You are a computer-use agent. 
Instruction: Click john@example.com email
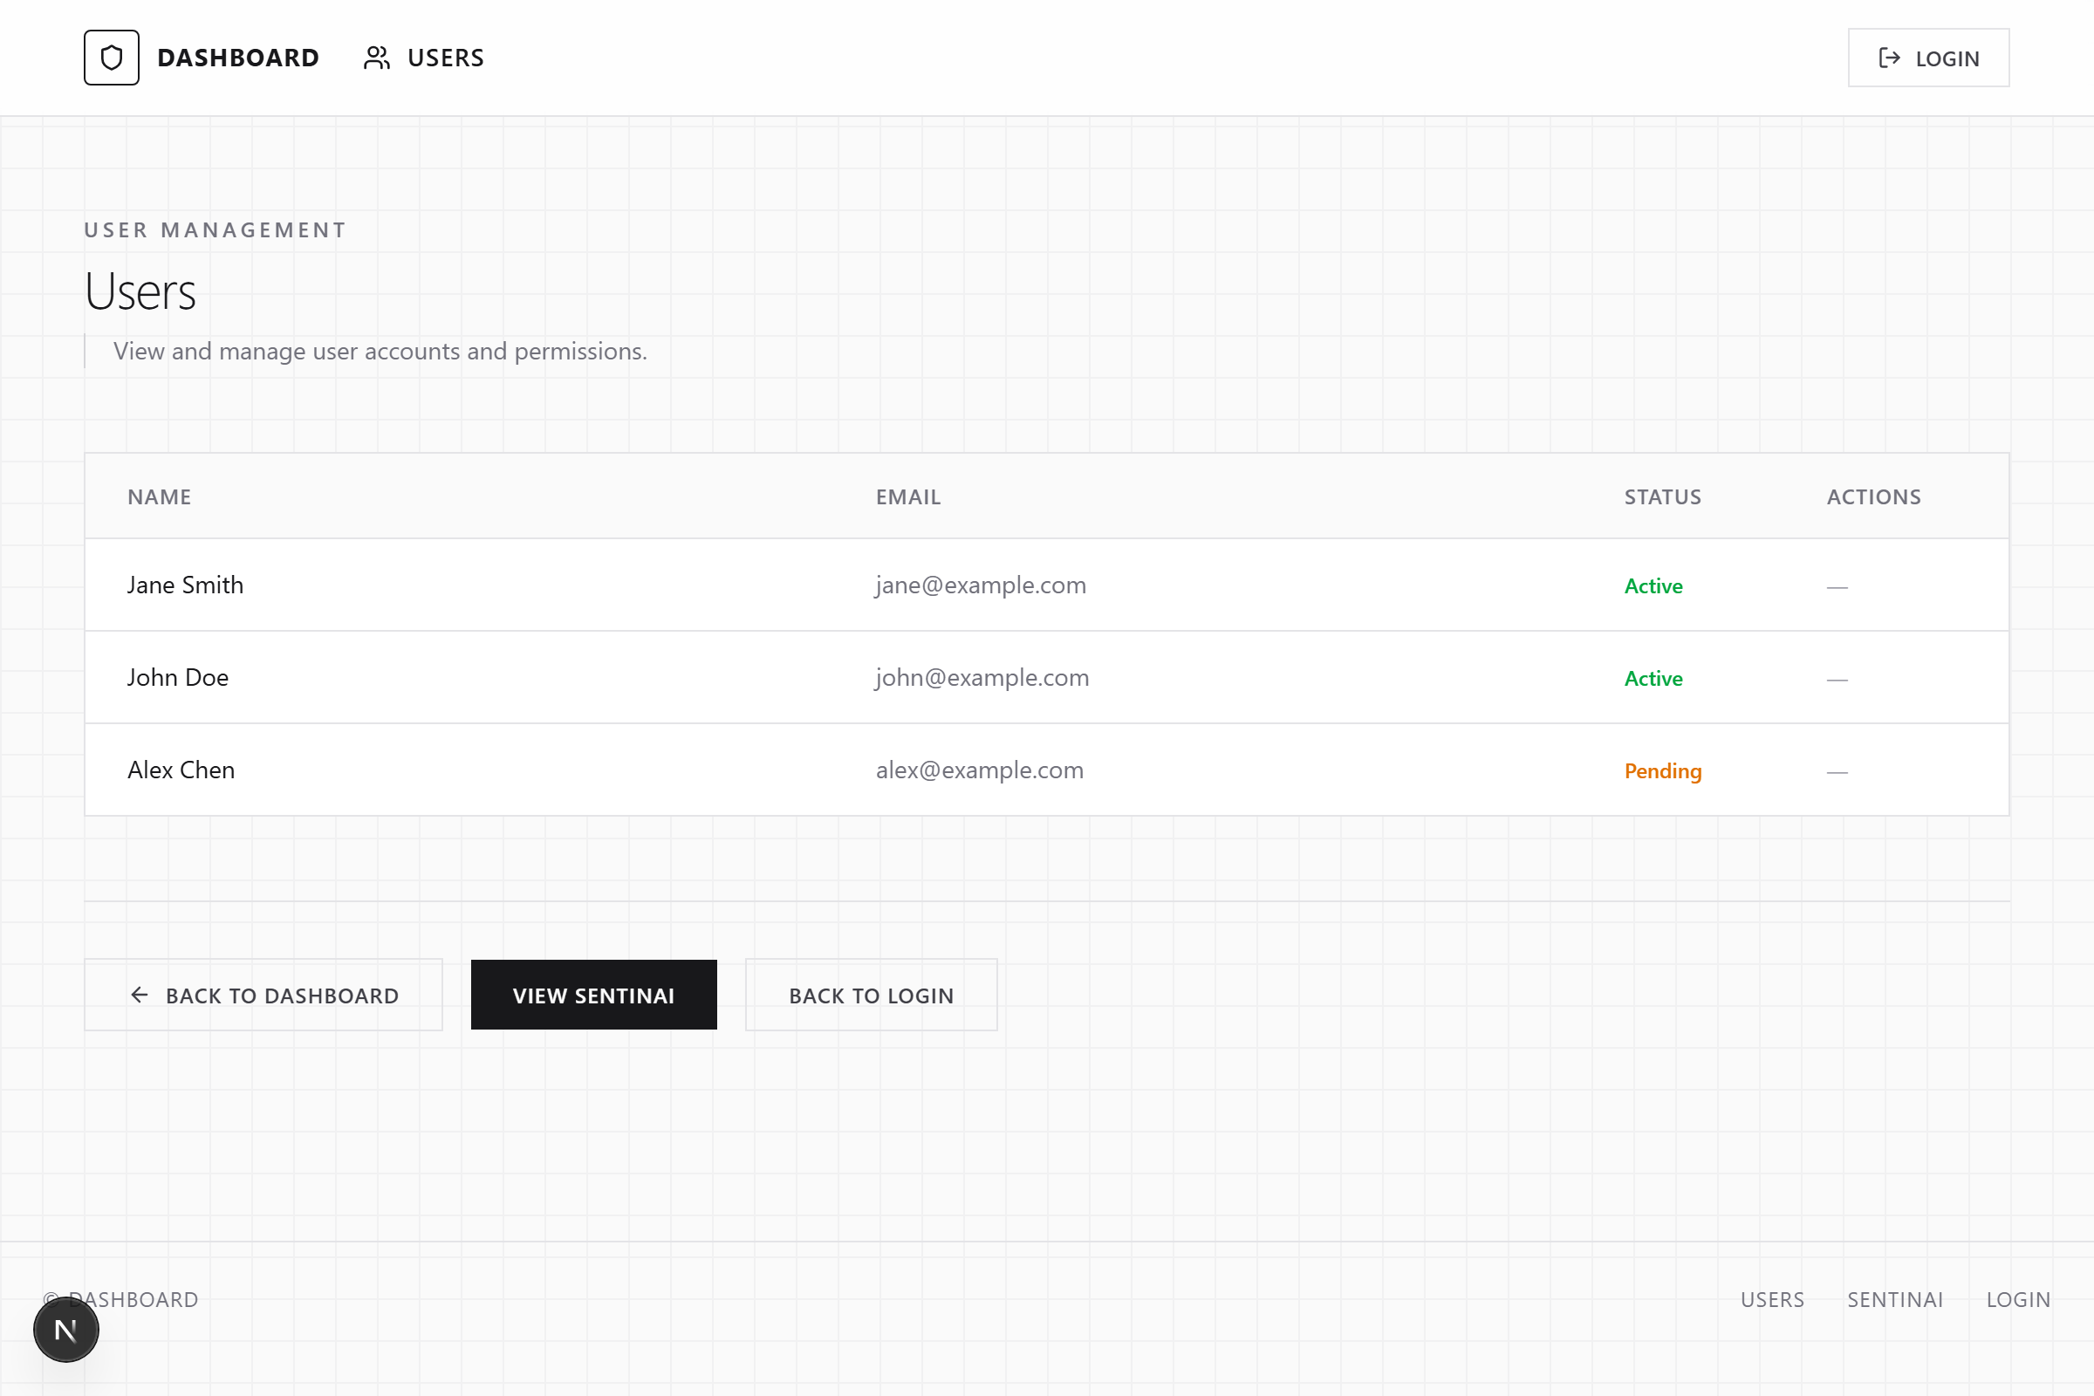pos(981,678)
